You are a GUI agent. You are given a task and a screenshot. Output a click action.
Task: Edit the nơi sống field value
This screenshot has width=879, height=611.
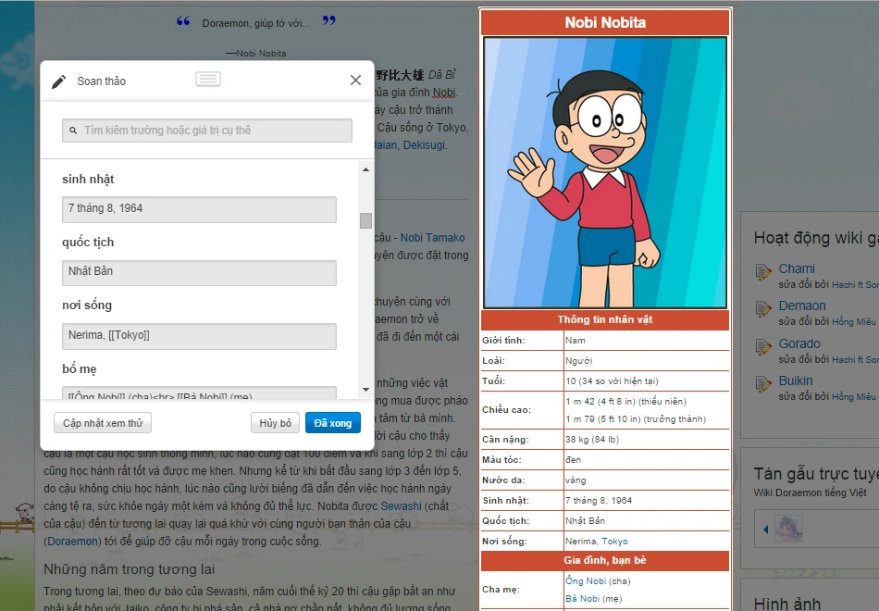tap(199, 336)
